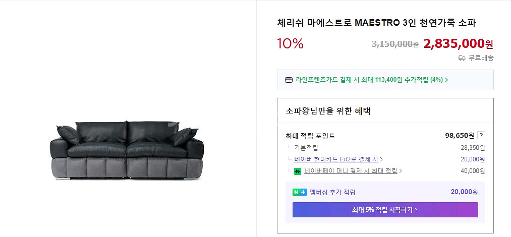Follow the 네이버 현대카드 Ed2로 결제 시 link
Viewport: 511px width, 237px height.
click(336, 159)
